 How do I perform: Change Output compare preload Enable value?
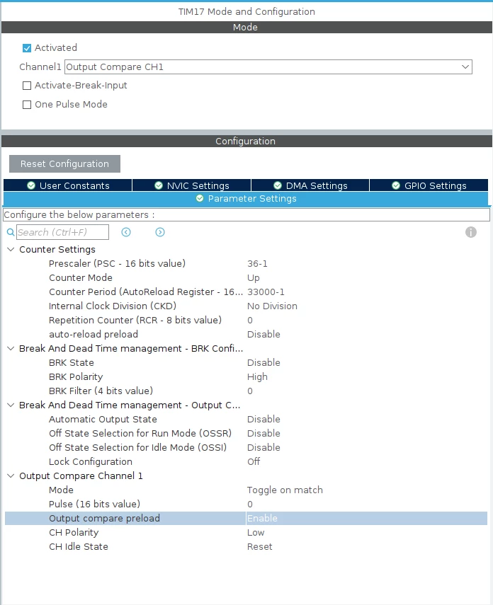[262, 518]
